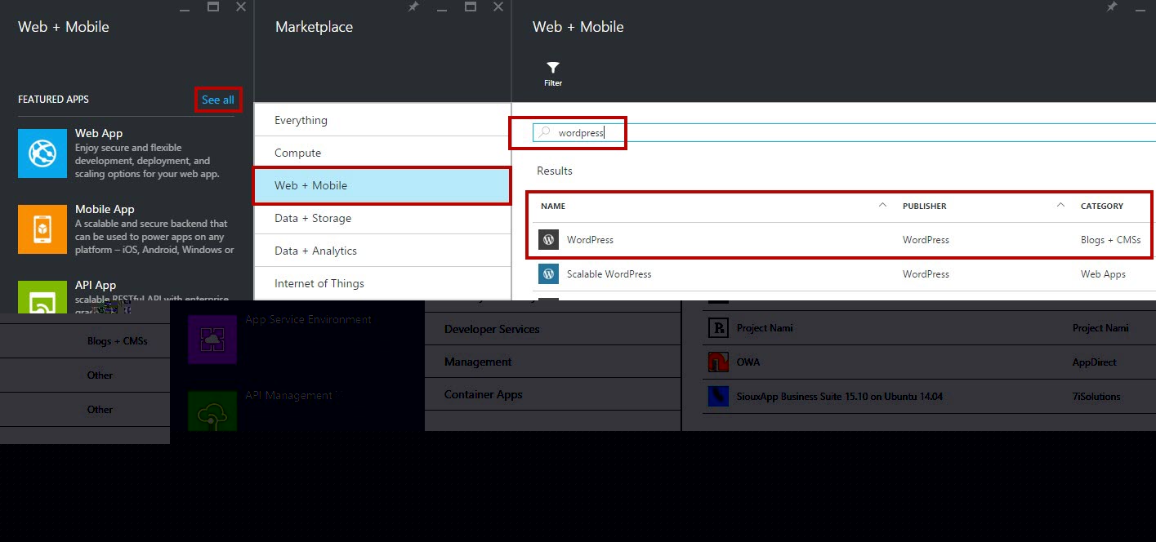The height and width of the screenshot is (542, 1156).
Task: Open the Management category
Action: (552, 362)
